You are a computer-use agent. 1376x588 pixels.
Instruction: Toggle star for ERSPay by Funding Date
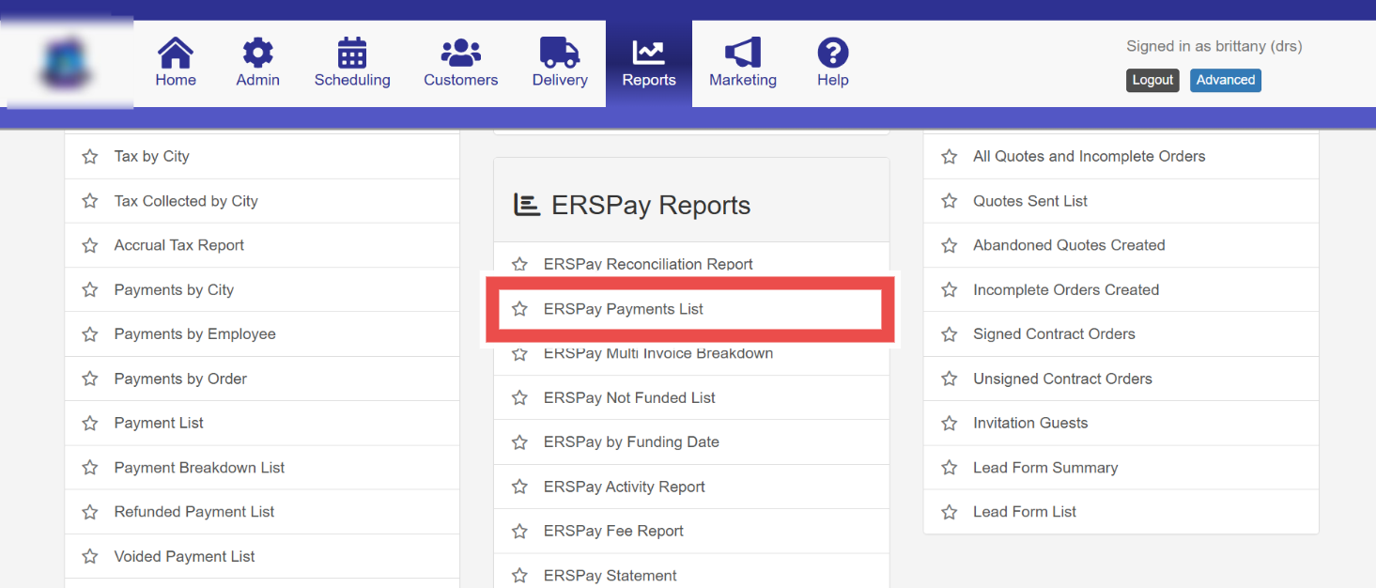(x=519, y=442)
